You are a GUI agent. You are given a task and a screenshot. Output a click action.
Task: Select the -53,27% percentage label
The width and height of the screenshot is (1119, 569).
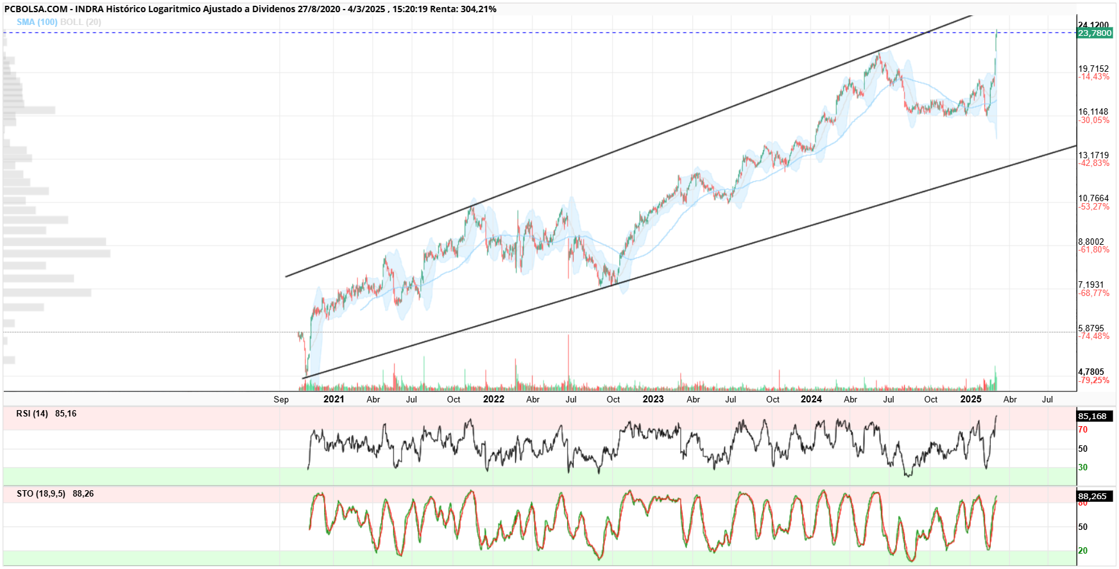click(x=1093, y=206)
